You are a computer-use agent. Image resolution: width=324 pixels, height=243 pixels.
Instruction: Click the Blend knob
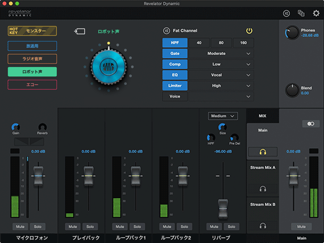292,90
